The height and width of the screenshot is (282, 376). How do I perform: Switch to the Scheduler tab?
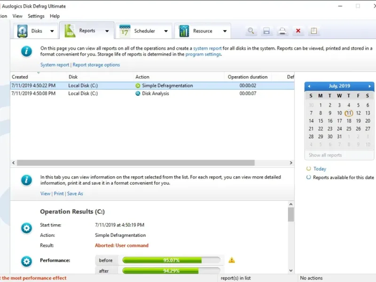pyautogui.click(x=144, y=31)
